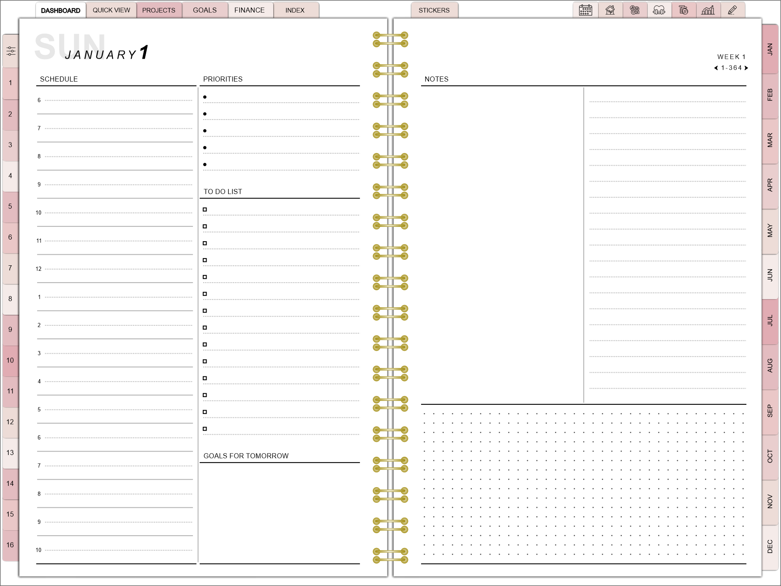Open the pencil notes icon tab

(732, 10)
